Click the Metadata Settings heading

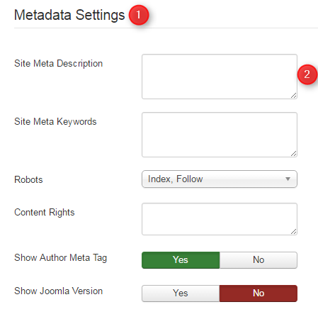click(69, 15)
